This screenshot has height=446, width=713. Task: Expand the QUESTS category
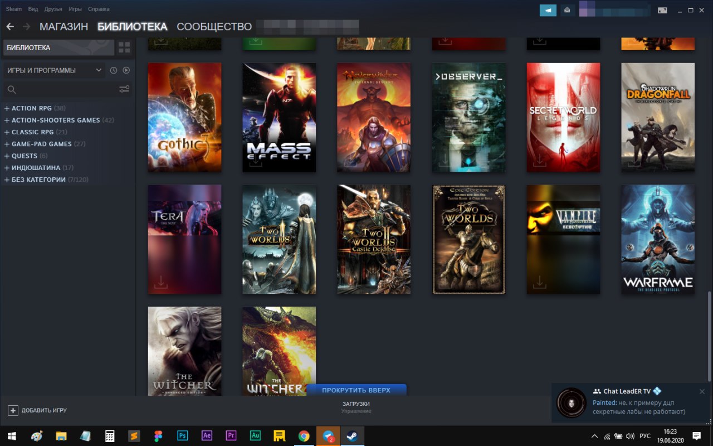click(26, 156)
